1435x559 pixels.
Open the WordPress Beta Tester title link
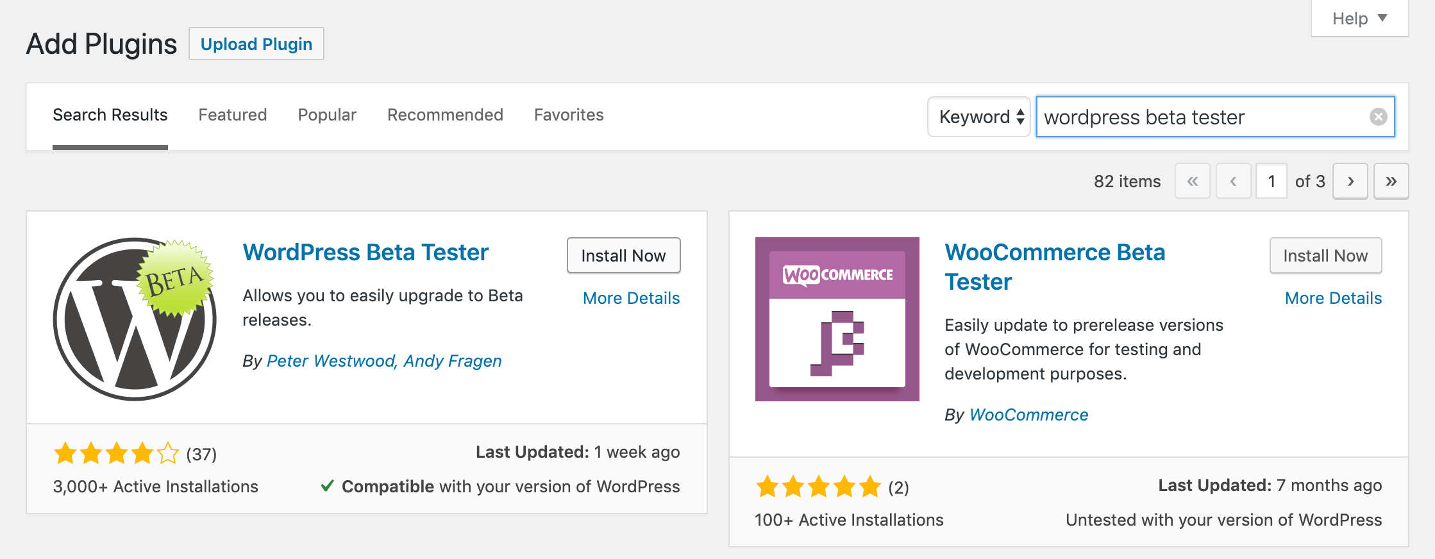click(365, 253)
